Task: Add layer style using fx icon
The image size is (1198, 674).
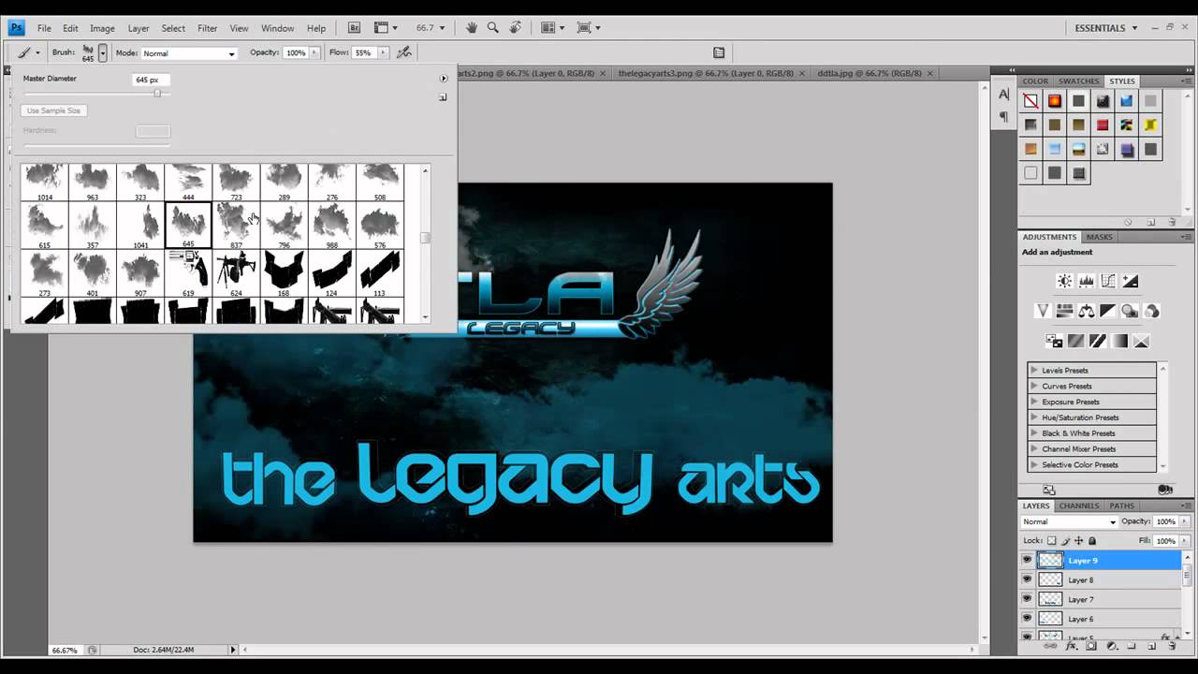Action: pos(1072,647)
